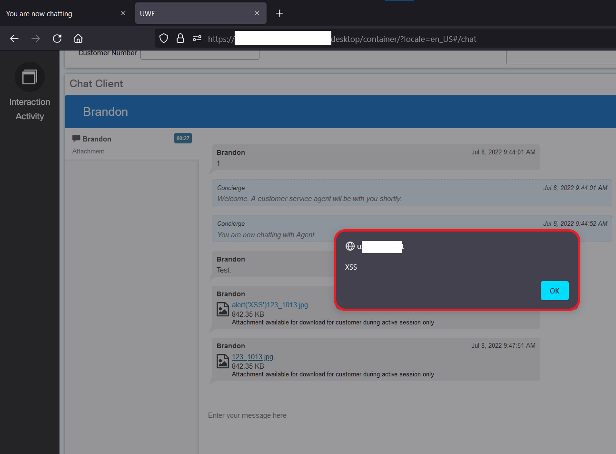616x454 pixels.
Task: Open a new browser tab
Action: (x=279, y=13)
